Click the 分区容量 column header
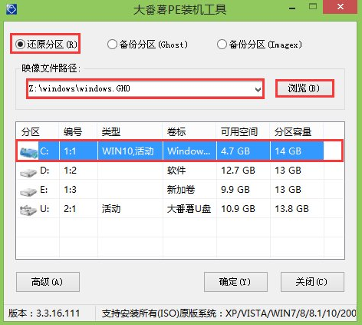This screenshot has height=325, width=362. click(297, 132)
